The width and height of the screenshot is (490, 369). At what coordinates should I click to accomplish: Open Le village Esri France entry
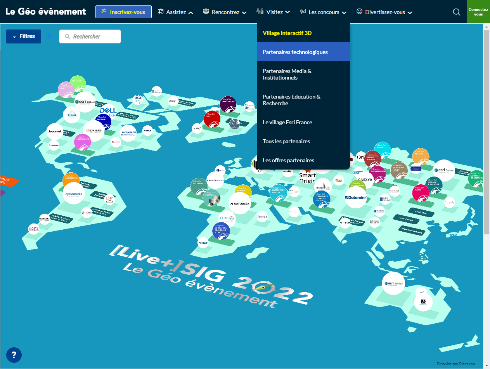coord(303,122)
